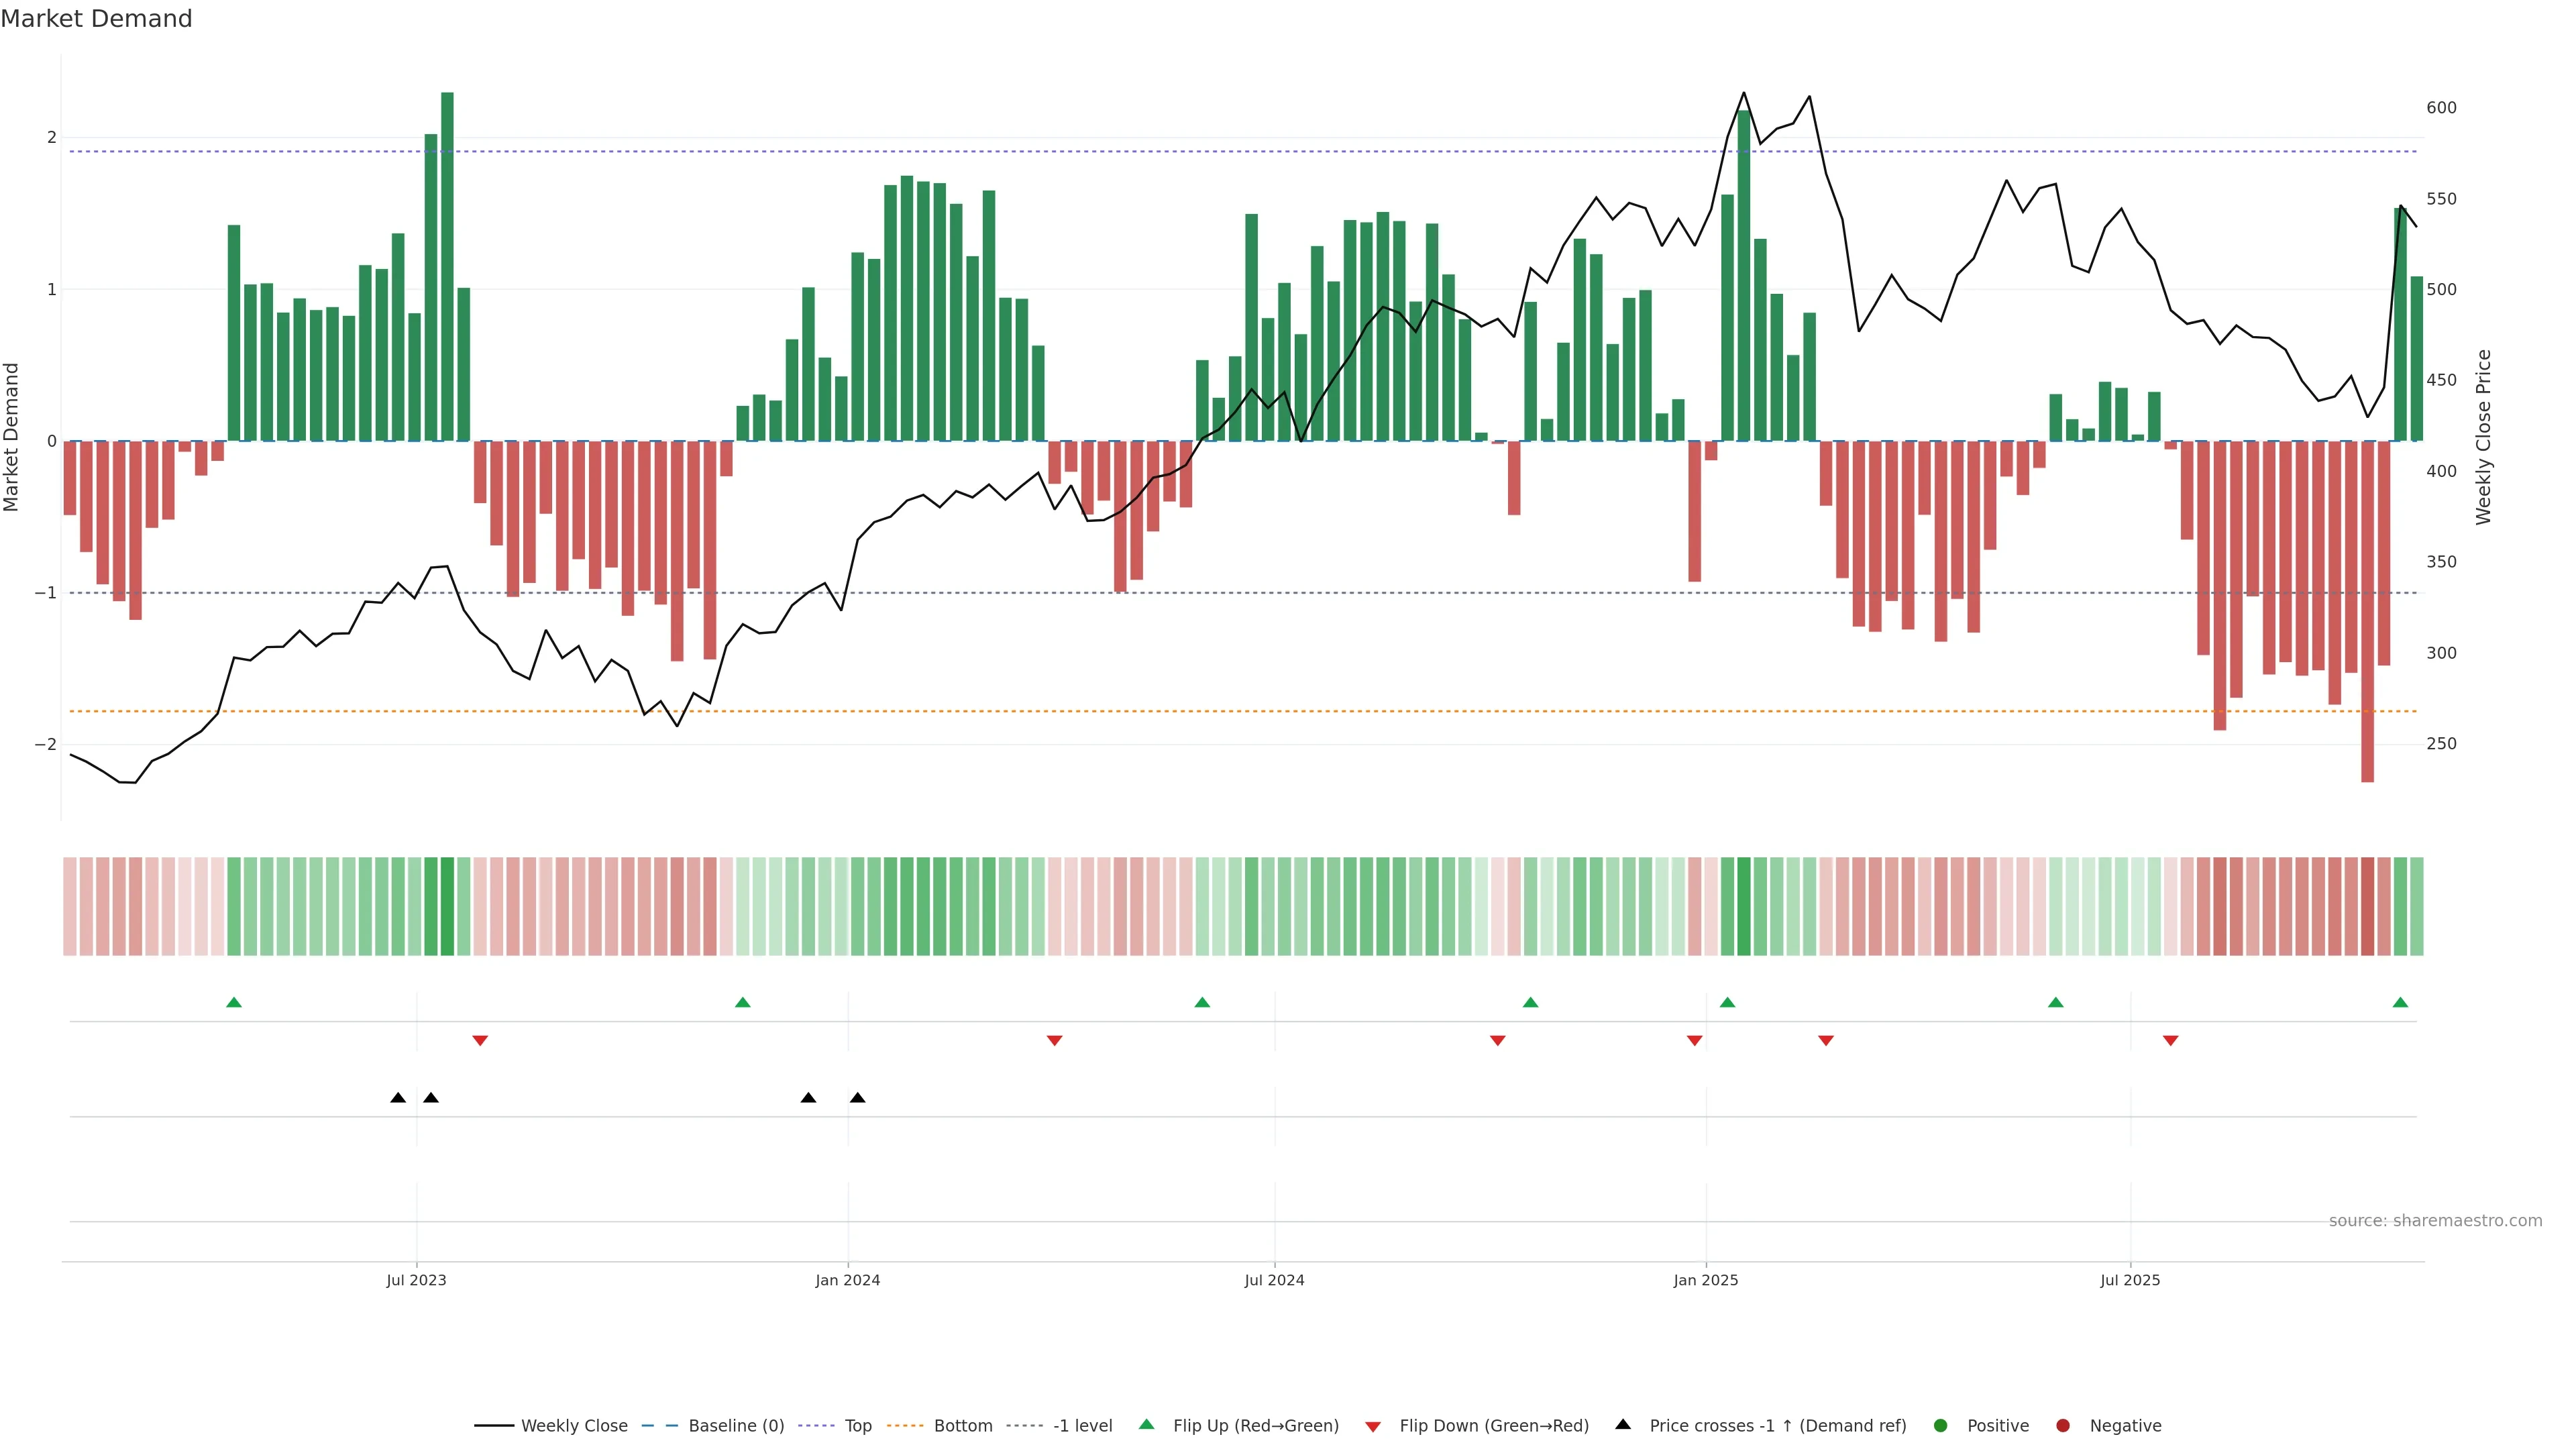Click the black Price crosses -1 legend triangle
The width and height of the screenshot is (2576, 1449).
pyautogui.click(x=1623, y=1424)
